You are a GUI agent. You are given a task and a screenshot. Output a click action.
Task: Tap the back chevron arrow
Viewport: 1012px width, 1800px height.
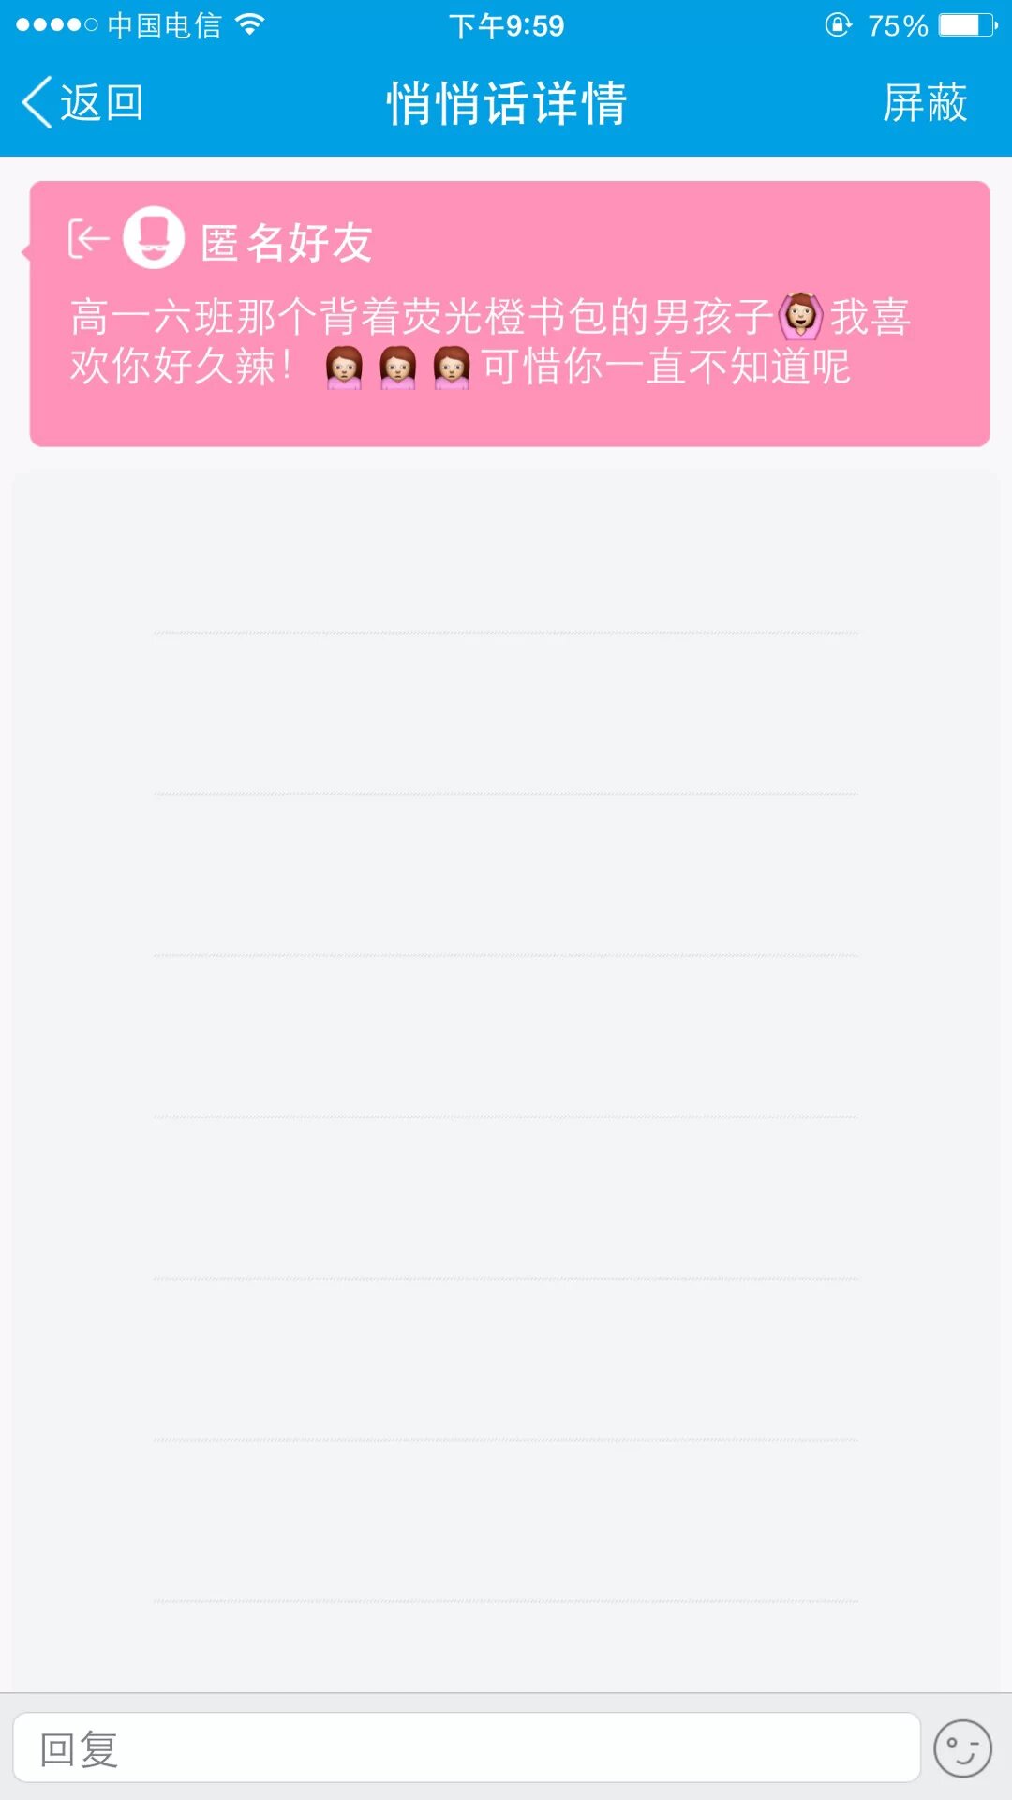(37, 102)
